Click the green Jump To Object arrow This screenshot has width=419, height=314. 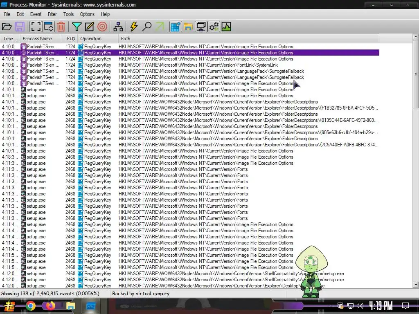pyautogui.click(x=160, y=27)
